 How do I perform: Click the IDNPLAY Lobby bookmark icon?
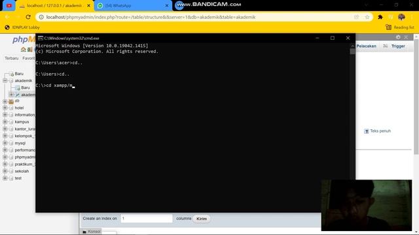point(7,27)
